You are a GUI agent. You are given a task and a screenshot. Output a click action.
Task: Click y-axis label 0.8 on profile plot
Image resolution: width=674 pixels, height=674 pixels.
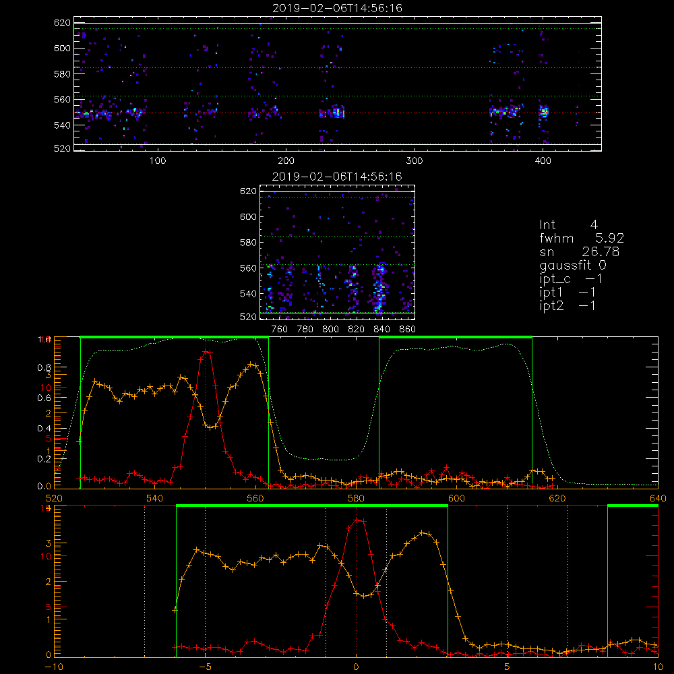pos(44,367)
